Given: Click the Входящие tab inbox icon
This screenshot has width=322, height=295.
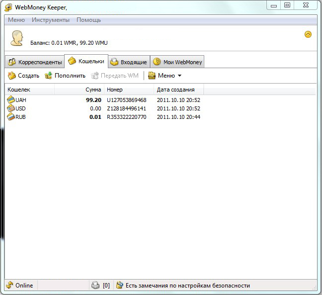Looking at the screenshot, I should point(114,62).
